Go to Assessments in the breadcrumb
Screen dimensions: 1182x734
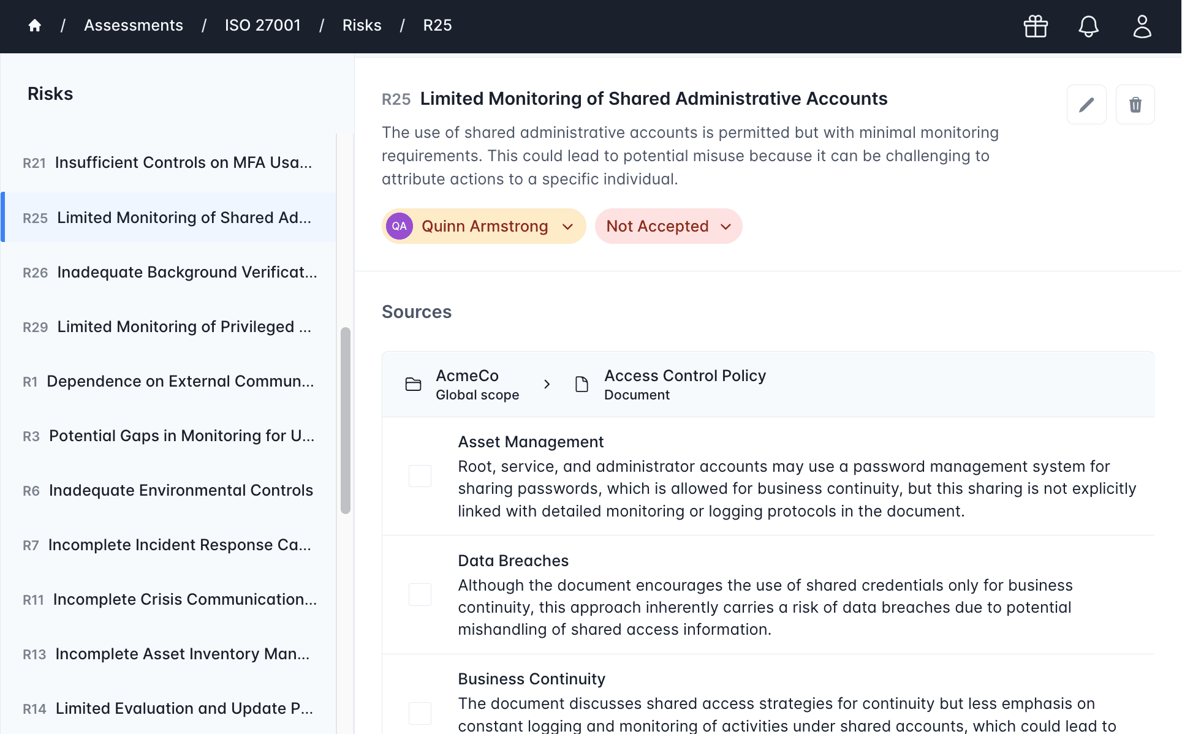click(134, 25)
